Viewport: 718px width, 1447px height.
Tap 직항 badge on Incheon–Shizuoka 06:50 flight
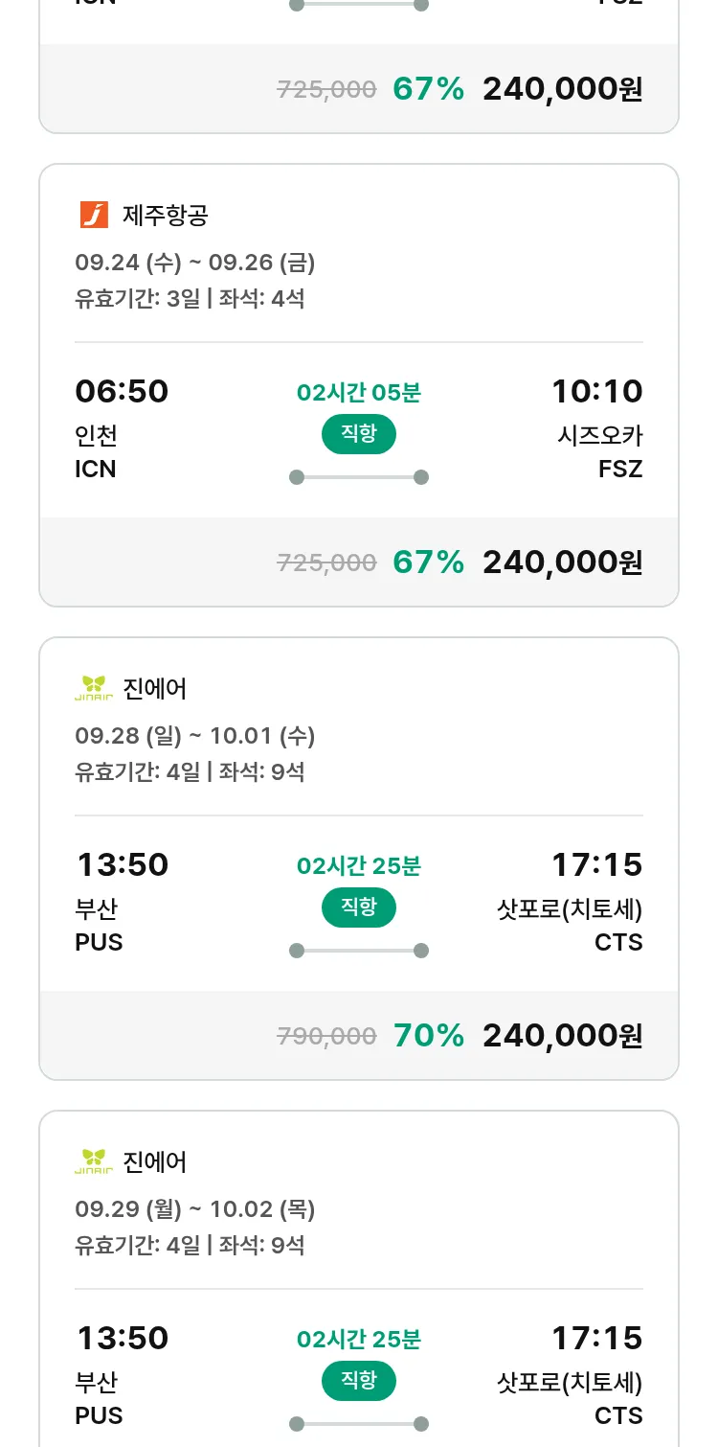click(359, 434)
